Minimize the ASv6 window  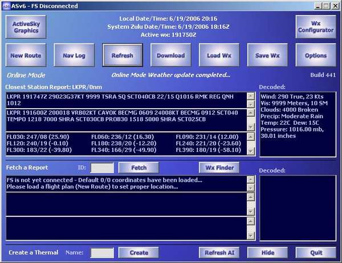coord(318,6)
